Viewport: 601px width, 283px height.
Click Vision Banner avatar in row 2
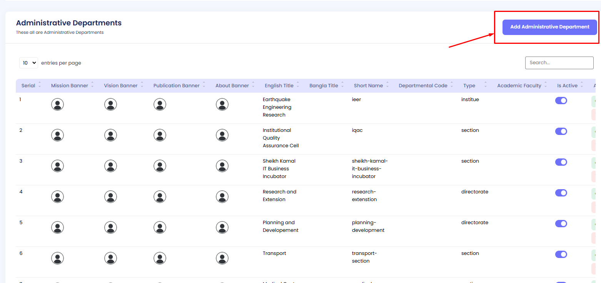point(110,135)
